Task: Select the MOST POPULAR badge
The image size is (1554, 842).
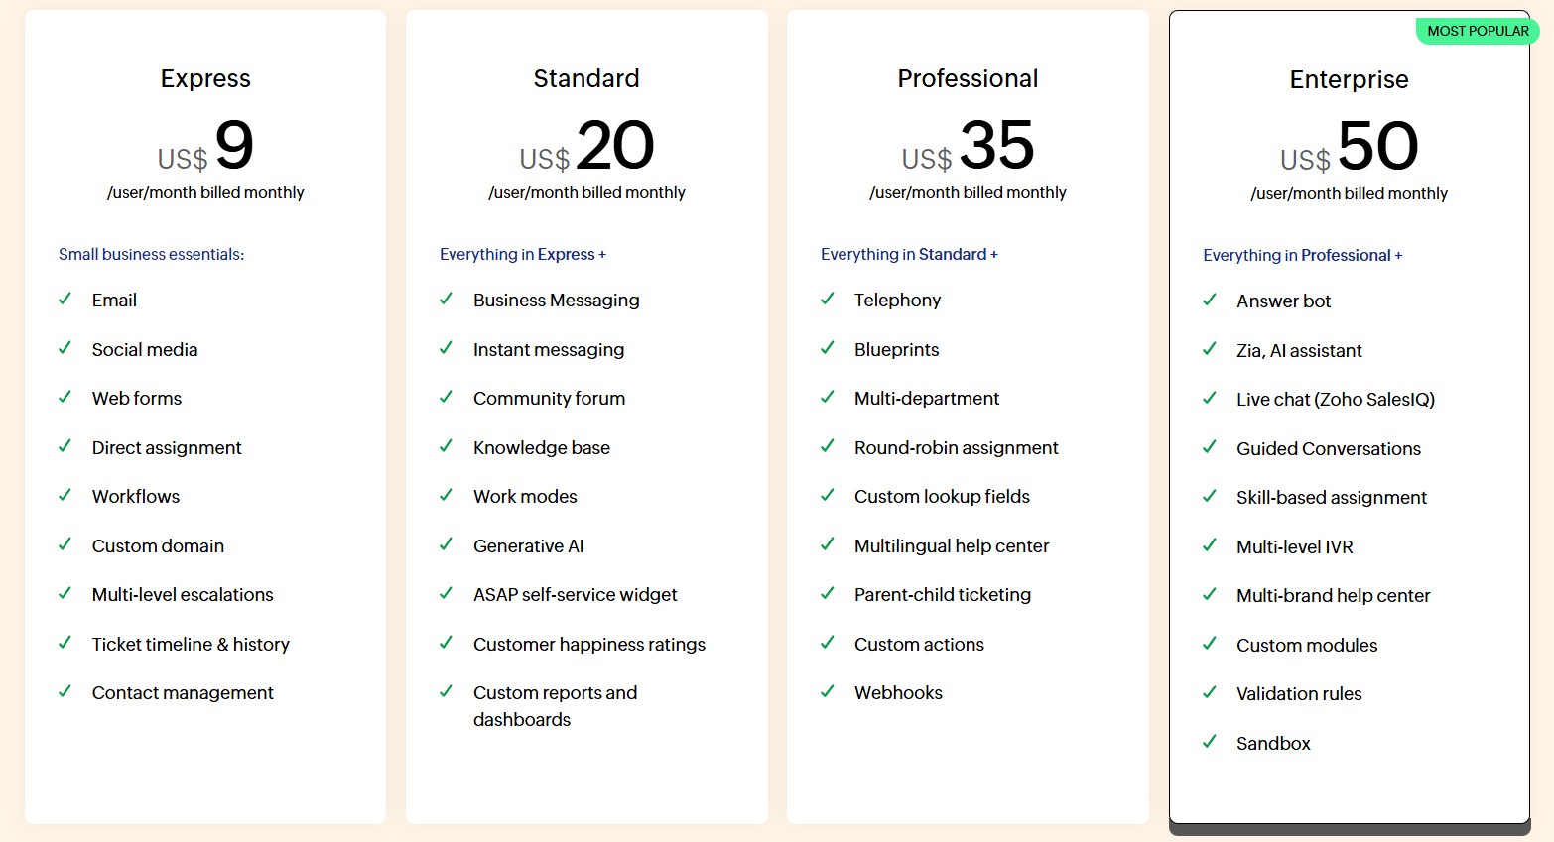Action: point(1478,31)
